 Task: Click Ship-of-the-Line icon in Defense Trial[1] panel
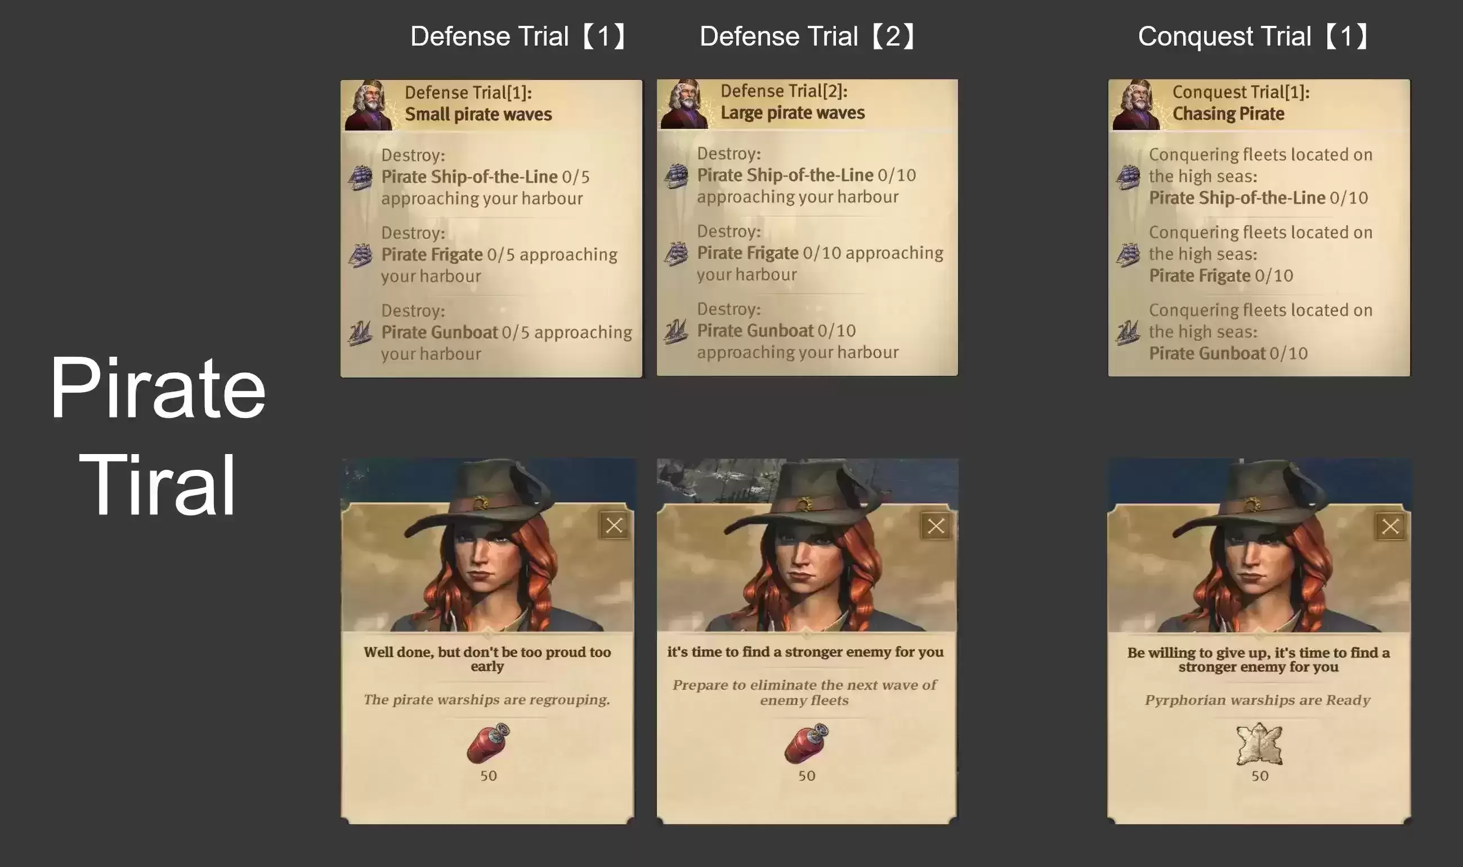361,178
